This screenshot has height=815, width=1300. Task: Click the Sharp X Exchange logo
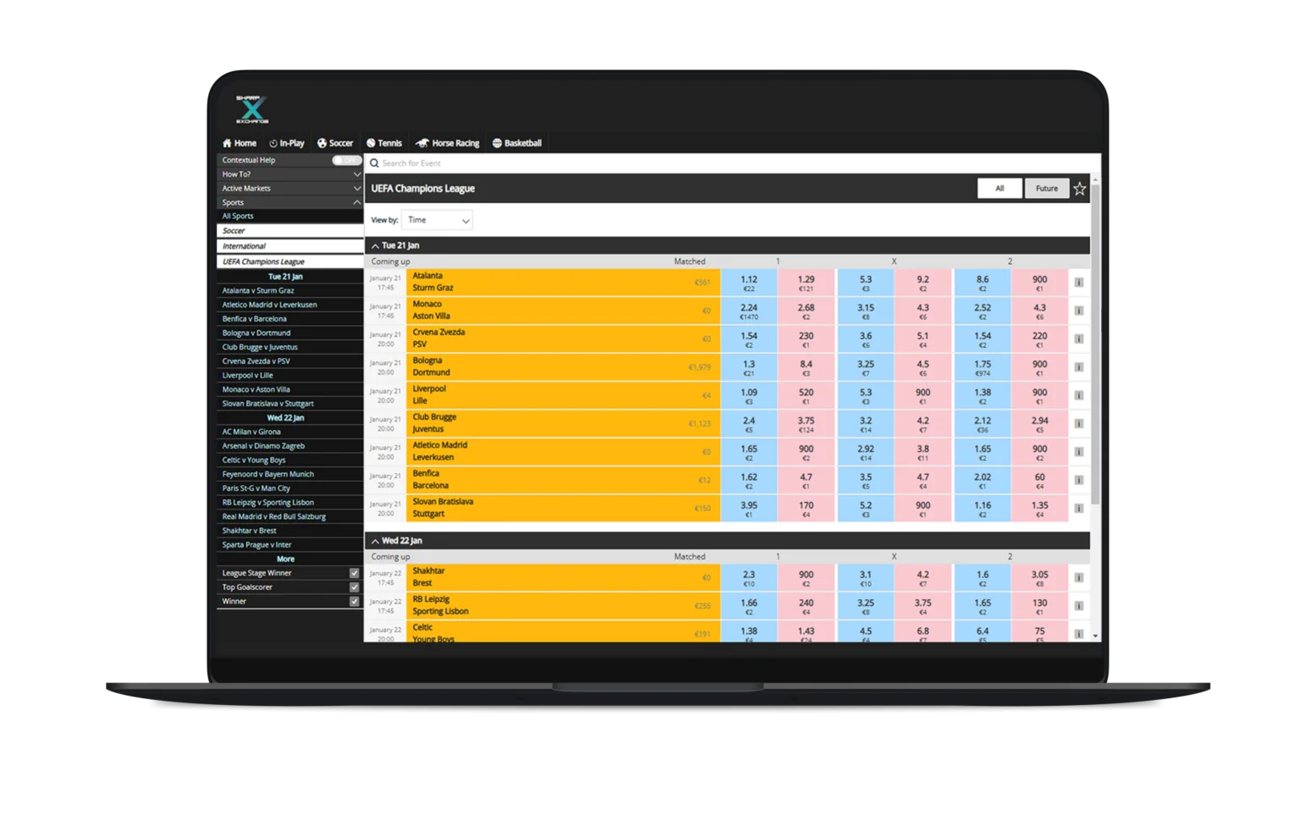[251, 109]
